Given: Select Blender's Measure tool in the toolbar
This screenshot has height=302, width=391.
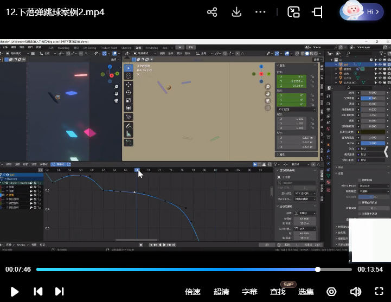Looking at the screenshot, I should 129,133.
